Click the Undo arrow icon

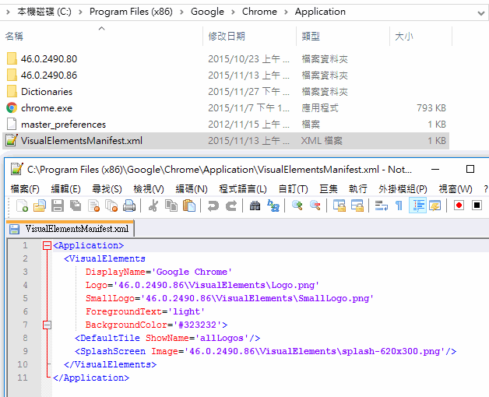(x=213, y=206)
